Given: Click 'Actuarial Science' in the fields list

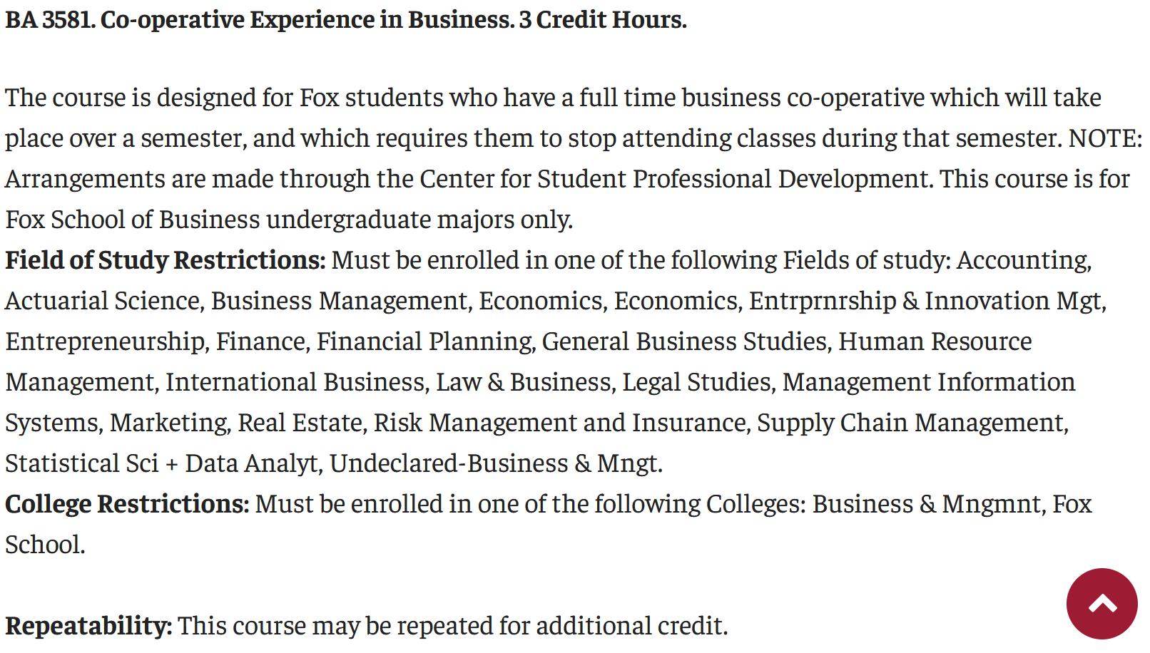Looking at the screenshot, I should [x=103, y=301].
